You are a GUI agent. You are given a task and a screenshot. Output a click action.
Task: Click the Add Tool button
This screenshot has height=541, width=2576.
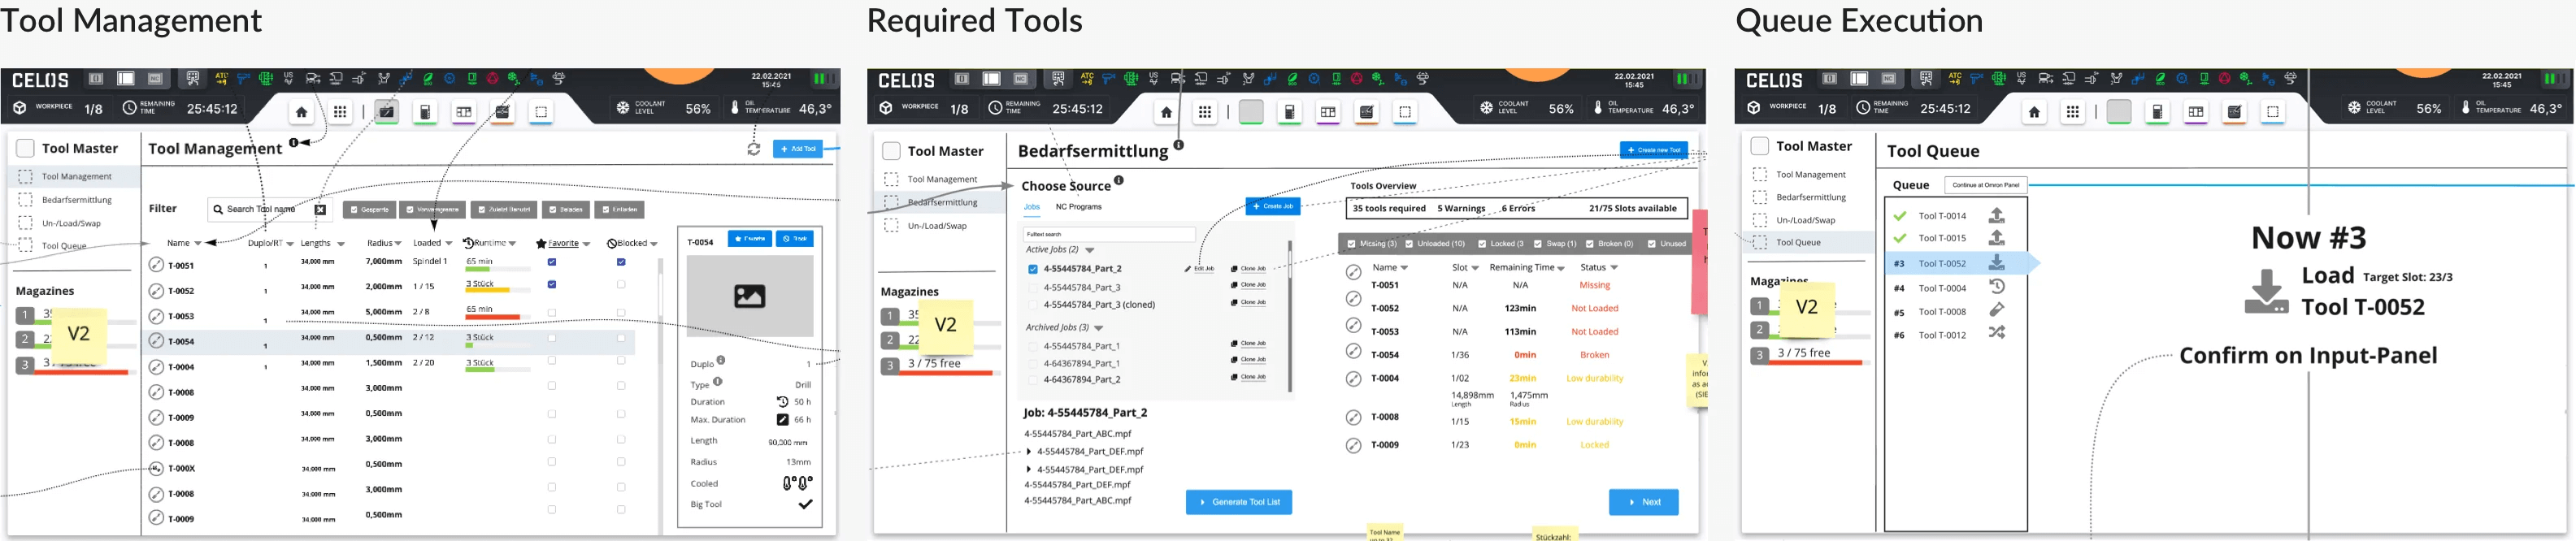coord(798,149)
